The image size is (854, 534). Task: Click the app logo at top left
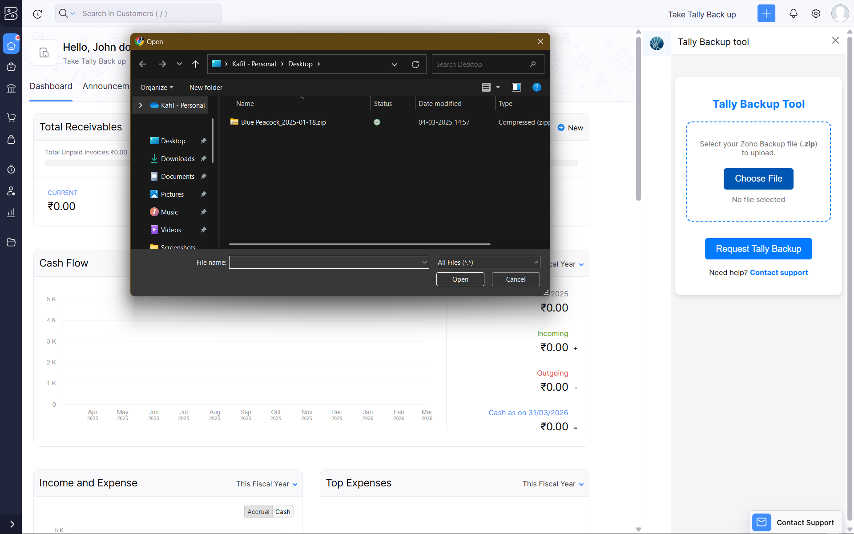coord(11,13)
